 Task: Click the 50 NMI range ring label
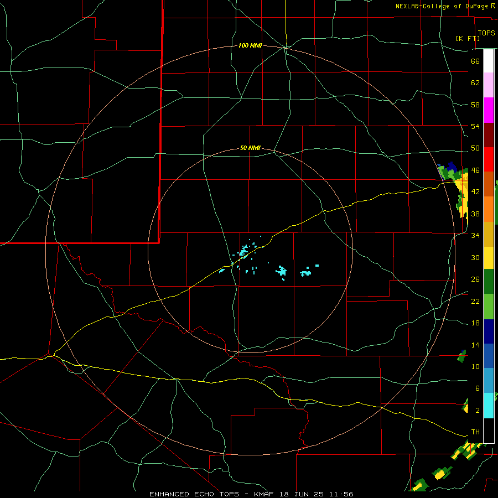pyautogui.click(x=250, y=148)
